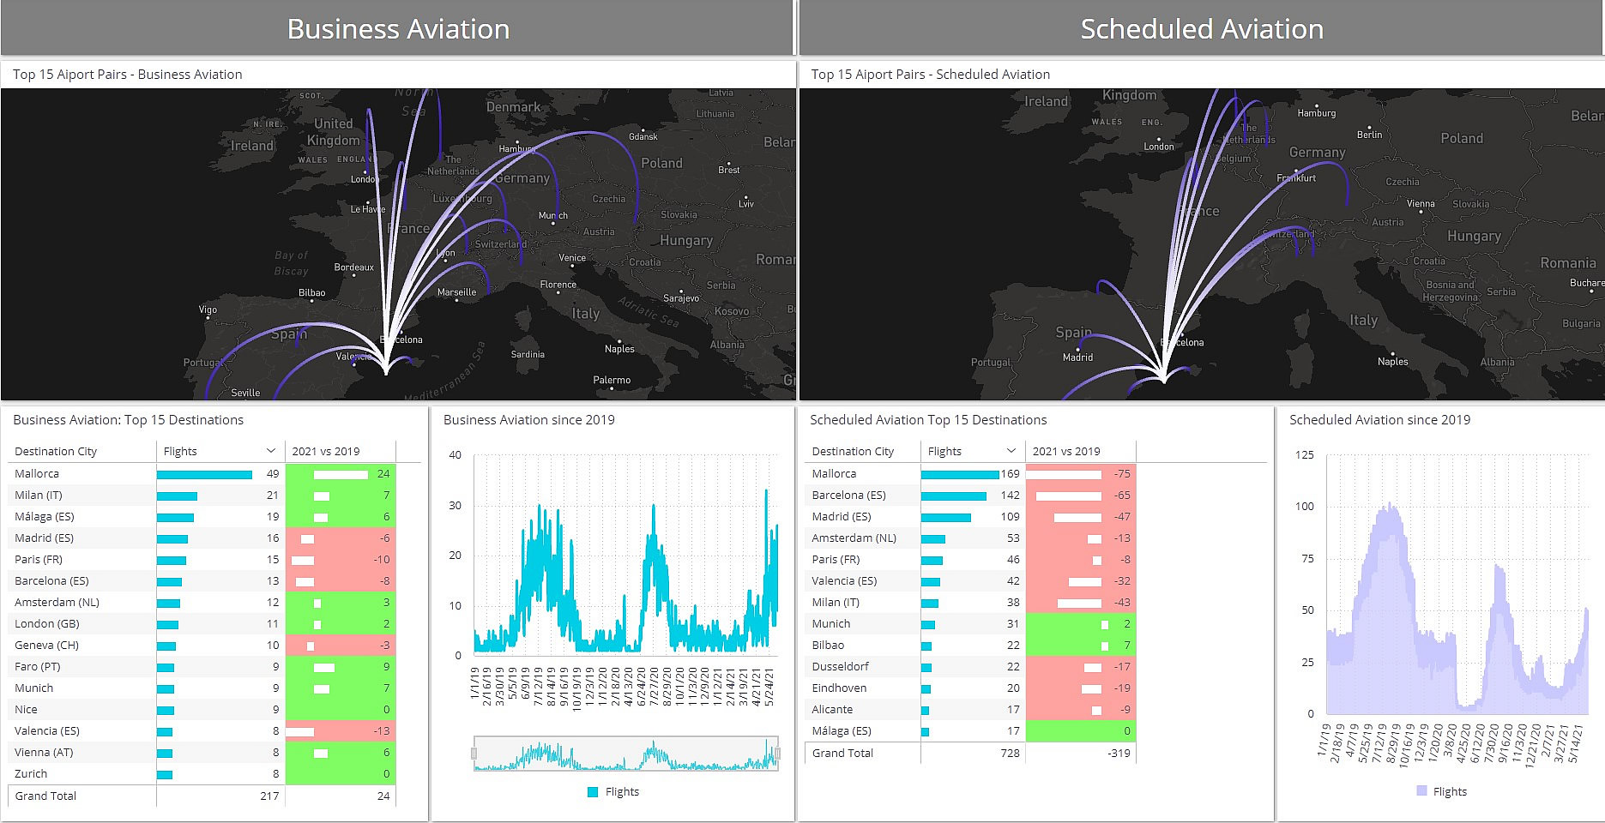Viewport: 1605px width, 823px height.
Task: Select London (GB) destination row
Action: tap(202, 623)
